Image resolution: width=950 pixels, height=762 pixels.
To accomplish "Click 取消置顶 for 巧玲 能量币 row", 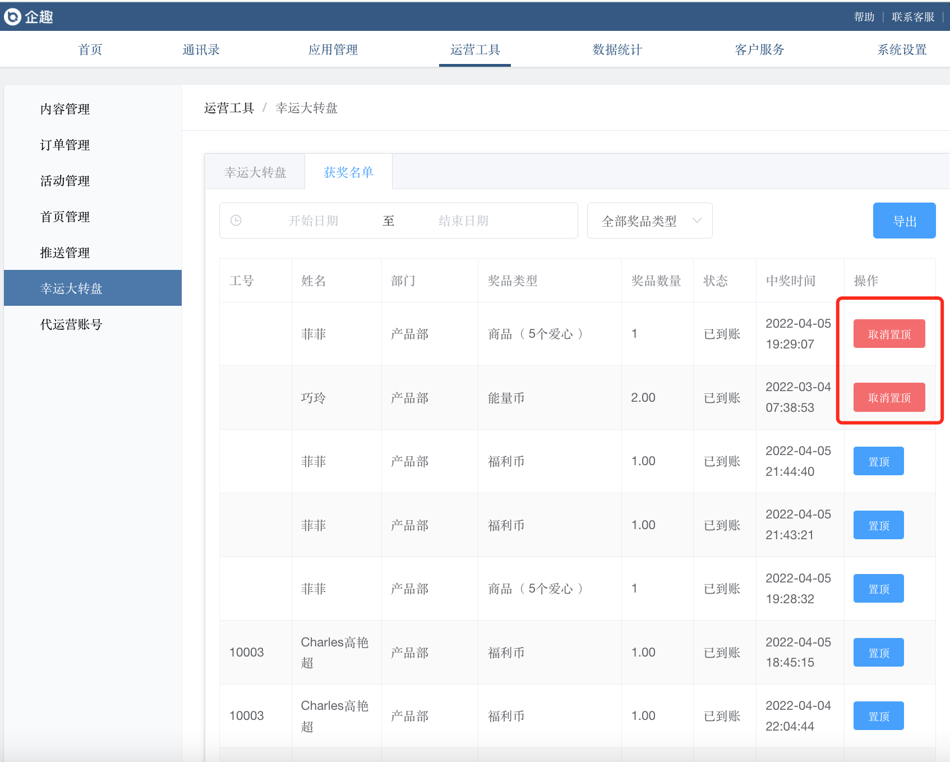I will click(889, 397).
